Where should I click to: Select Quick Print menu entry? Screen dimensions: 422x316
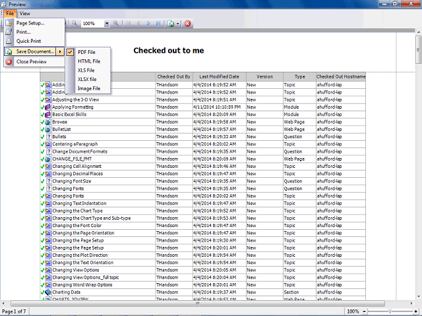pyautogui.click(x=28, y=41)
